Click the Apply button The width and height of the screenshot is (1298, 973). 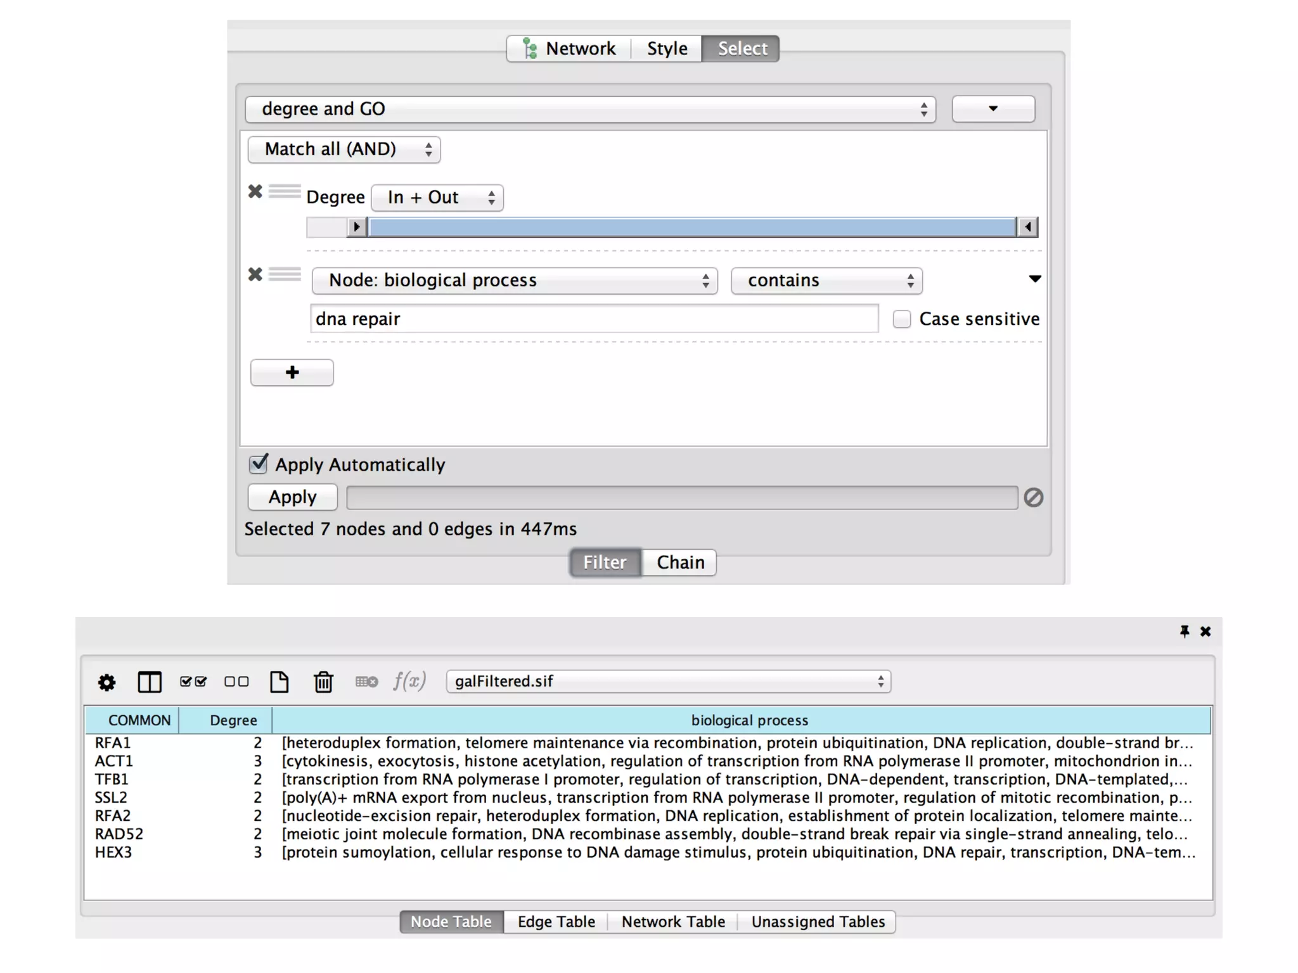click(292, 497)
